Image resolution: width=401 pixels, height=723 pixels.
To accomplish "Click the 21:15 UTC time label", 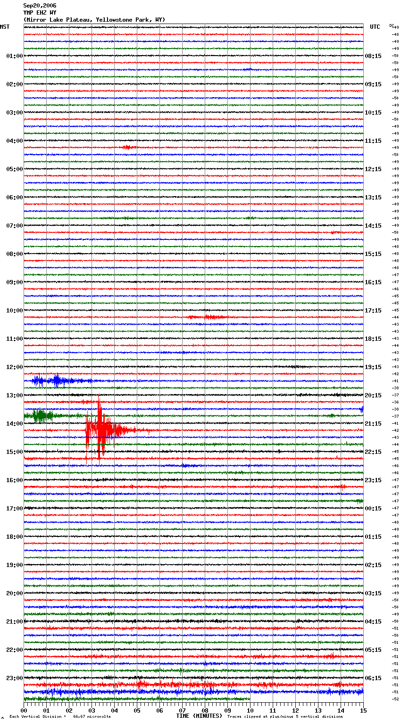I will pyautogui.click(x=373, y=424).
